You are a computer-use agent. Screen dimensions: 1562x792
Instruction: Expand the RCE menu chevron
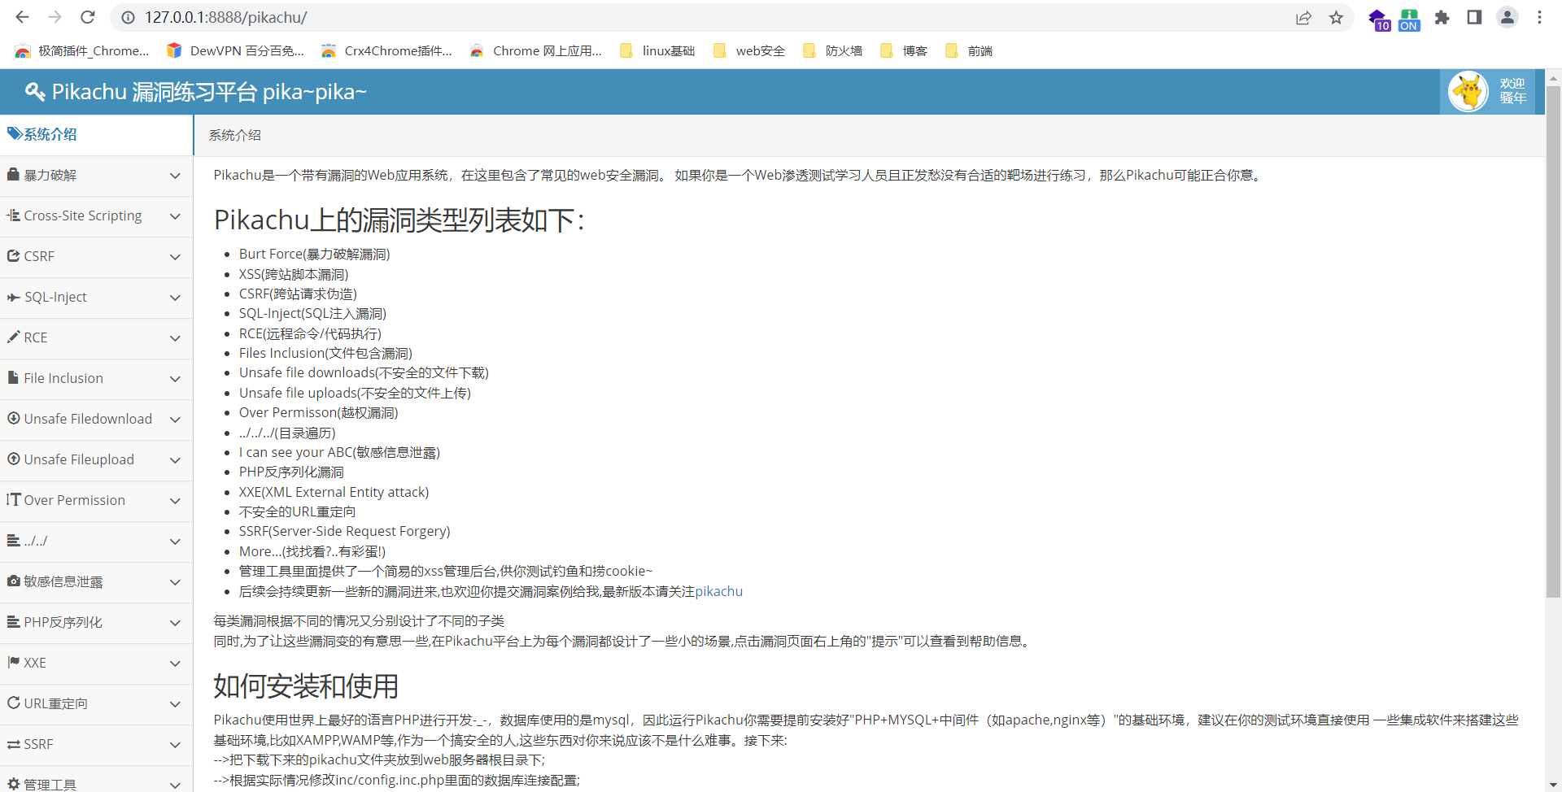[x=175, y=337]
